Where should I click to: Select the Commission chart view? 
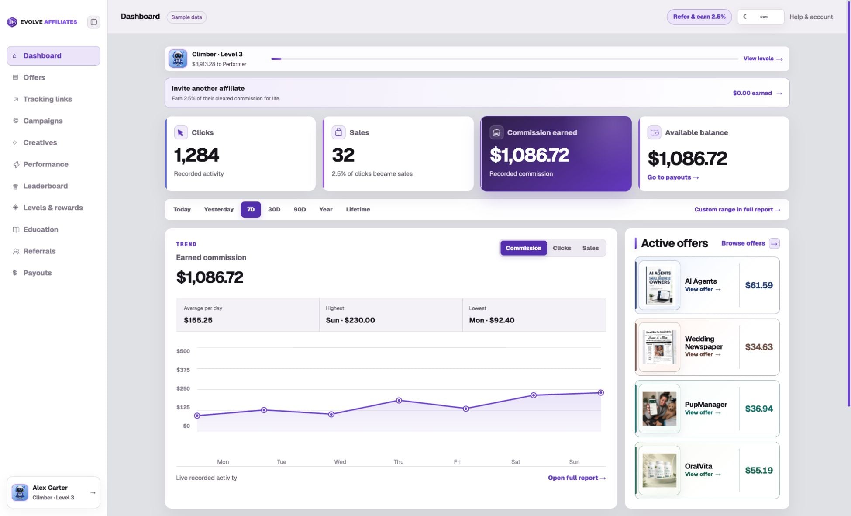coord(524,248)
